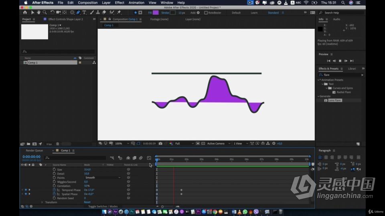Toggle the stopwatch for Temporal Phase

[54, 190]
